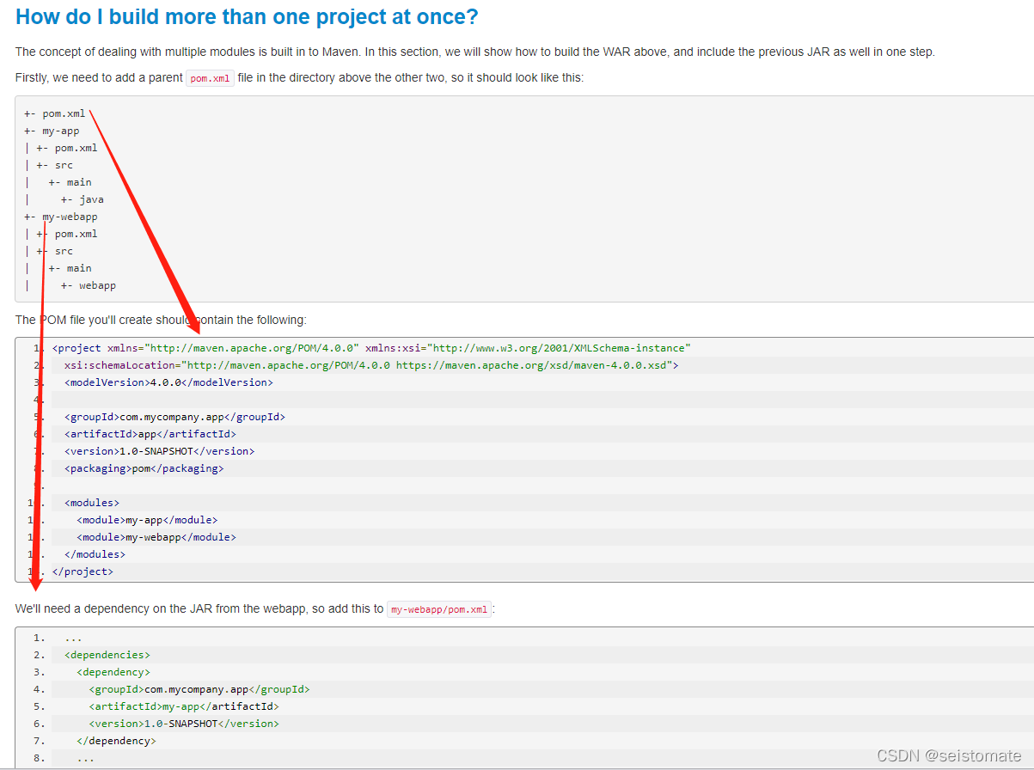
Task: Click the packaging pom line
Action: [x=144, y=468]
